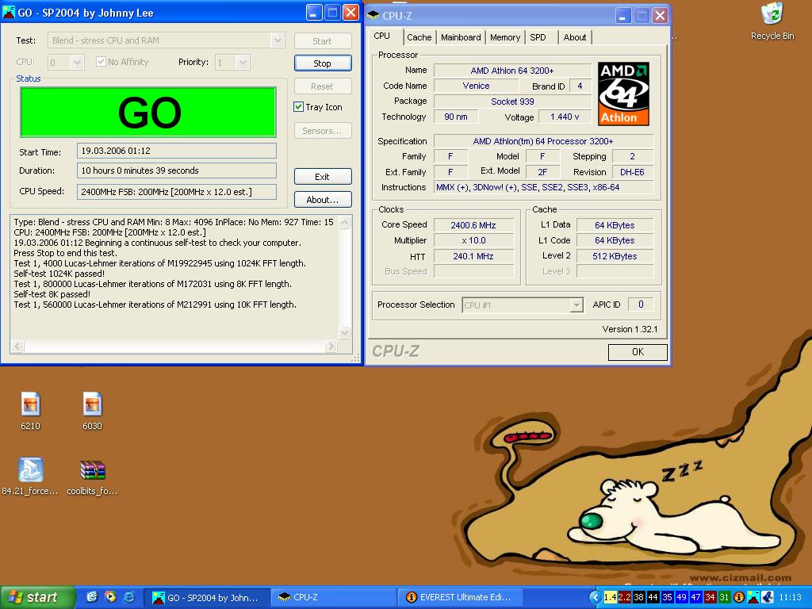Image resolution: width=812 pixels, height=609 pixels.
Task: Click the log horizontal scroll right arrow
Action: click(331, 346)
